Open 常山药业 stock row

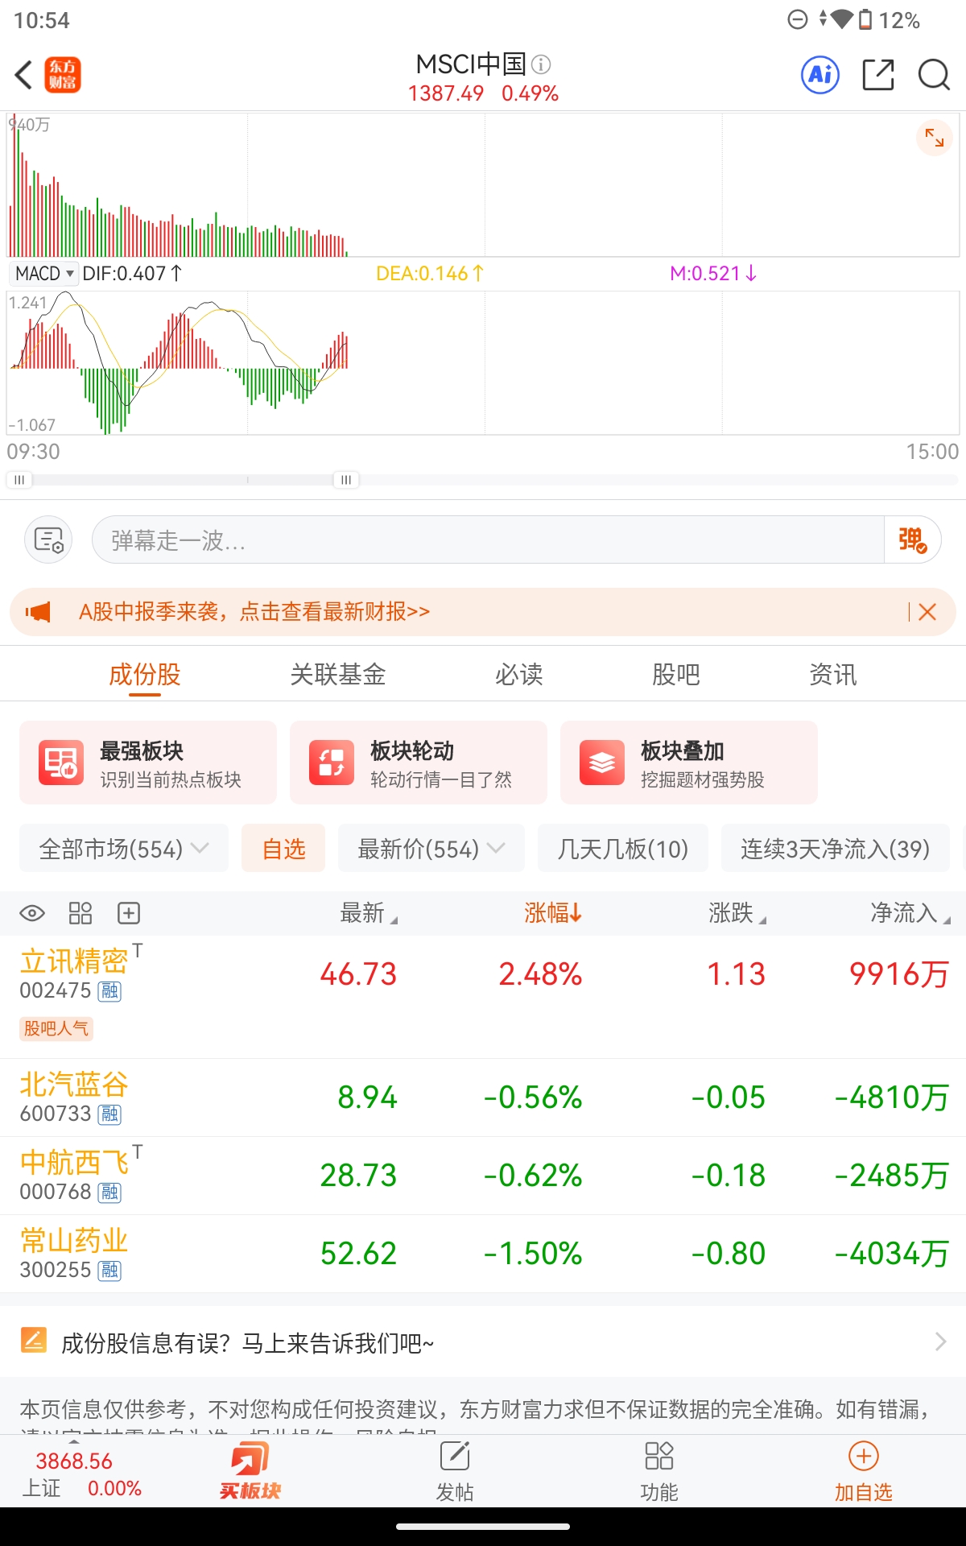click(483, 1254)
